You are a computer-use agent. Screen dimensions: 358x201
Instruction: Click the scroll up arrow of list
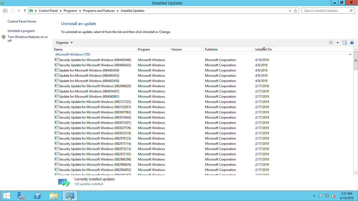point(356,49)
